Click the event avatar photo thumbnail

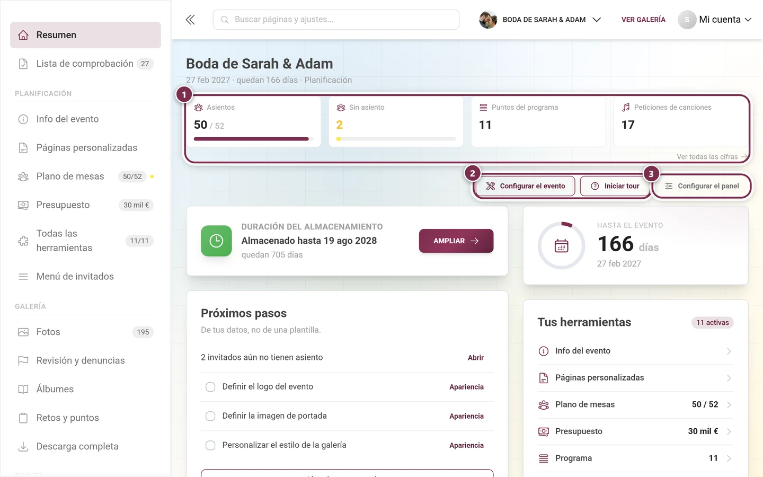point(488,20)
